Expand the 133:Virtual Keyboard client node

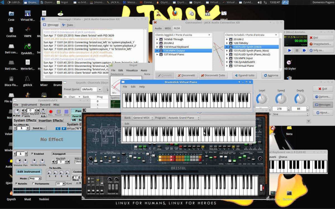tap(157, 47)
